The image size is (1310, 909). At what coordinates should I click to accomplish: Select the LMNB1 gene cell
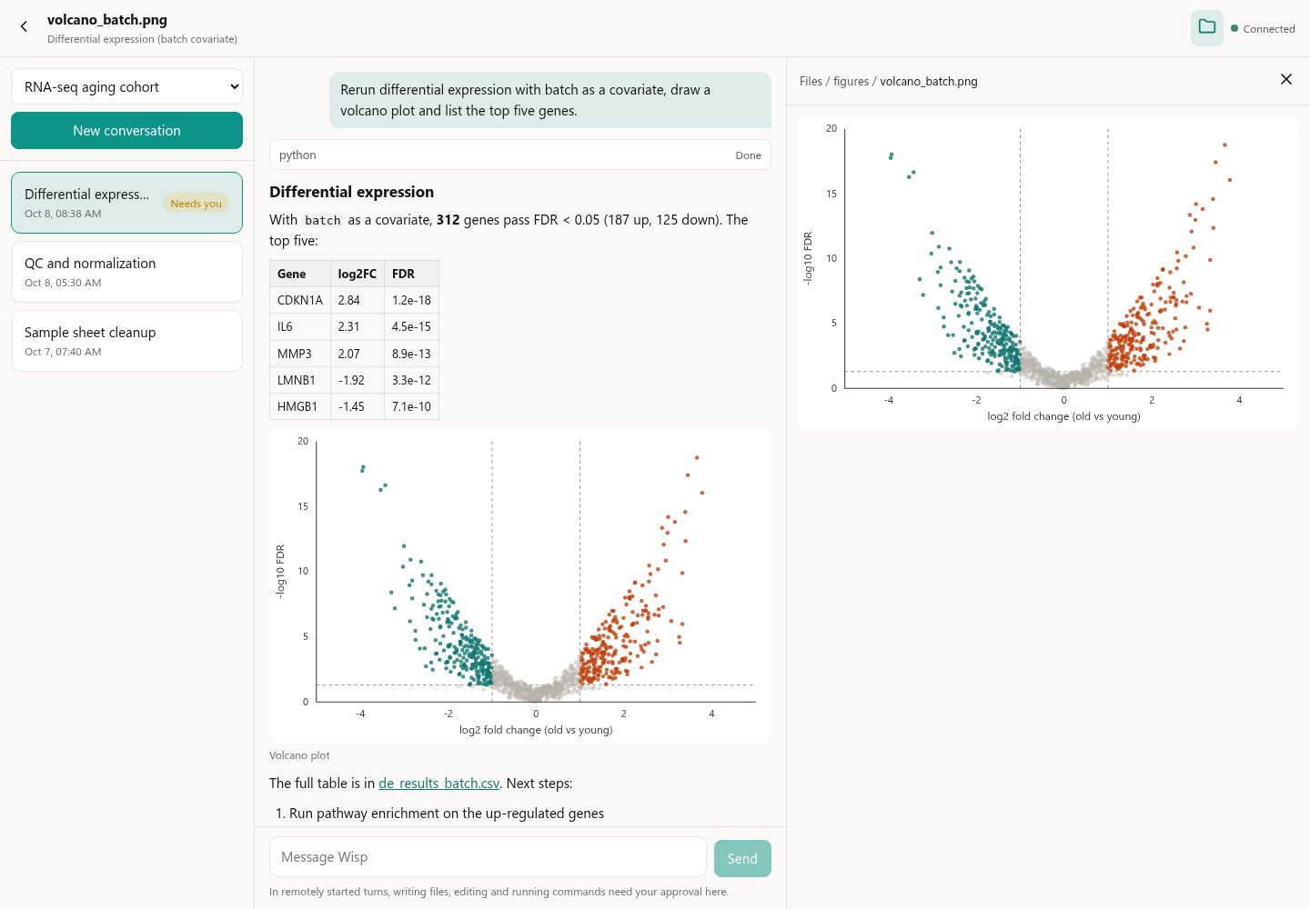[300, 380]
